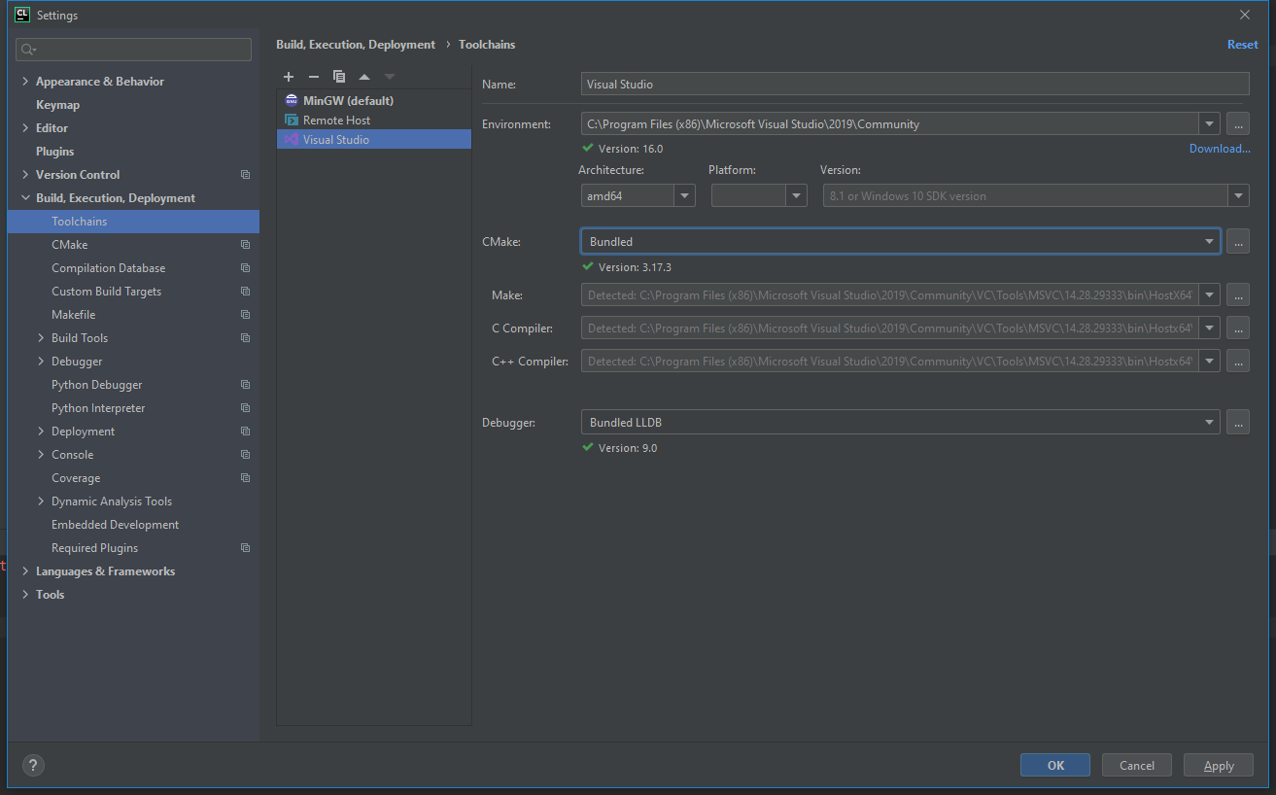Expand the Appearance & Behavior section
Viewport: 1276px width, 795px height.
[x=25, y=82]
